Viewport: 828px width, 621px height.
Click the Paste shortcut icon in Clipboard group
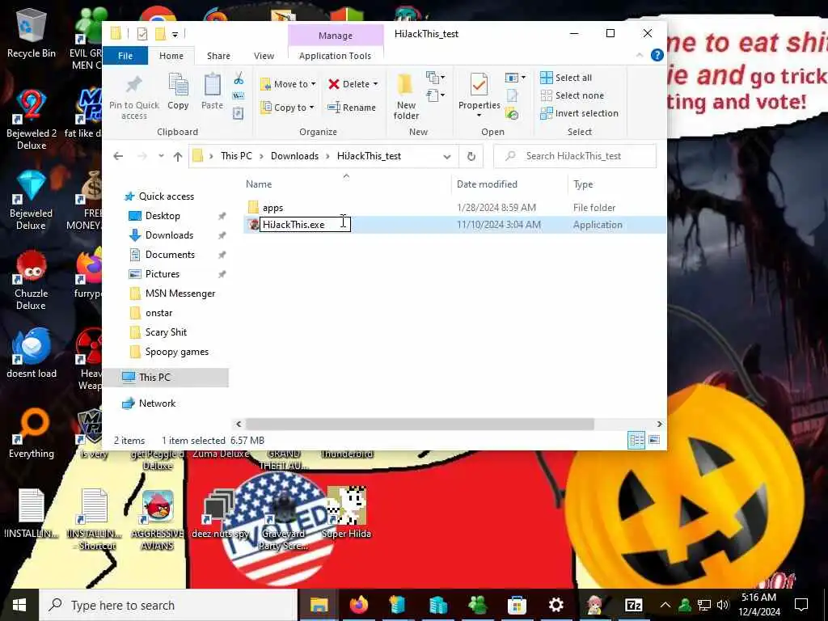pyautogui.click(x=239, y=113)
